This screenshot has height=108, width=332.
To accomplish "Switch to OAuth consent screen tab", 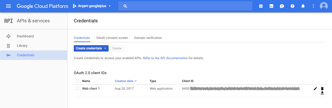I will point(112,38).
